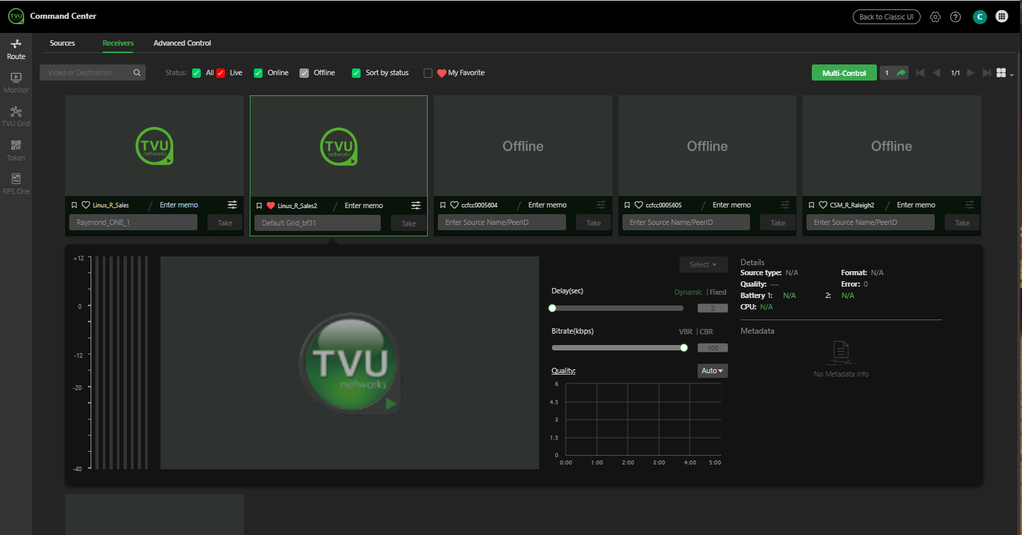Viewport: 1022px width, 535px height.
Task: Switch delay mode to Dynamic
Action: 688,292
